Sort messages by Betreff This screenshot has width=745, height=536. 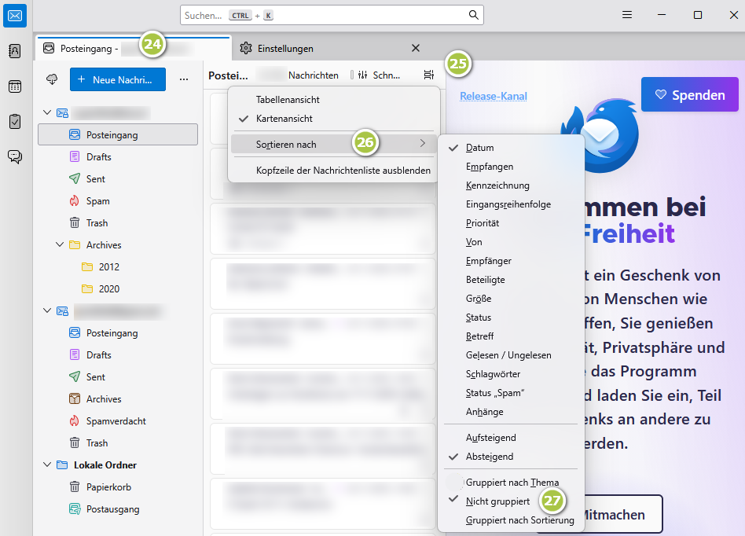(x=479, y=336)
